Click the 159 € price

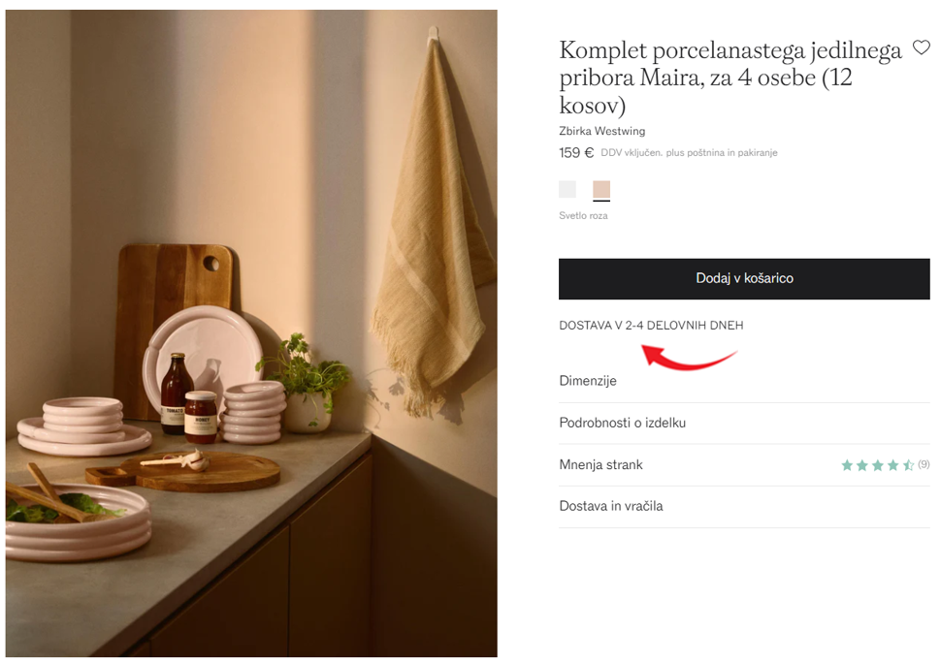click(x=576, y=153)
